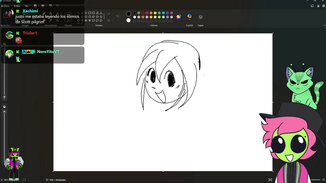Select the Diamond shape
Image resolution: width=326 pixels, height=183 pixels.
[x=82, y=17]
